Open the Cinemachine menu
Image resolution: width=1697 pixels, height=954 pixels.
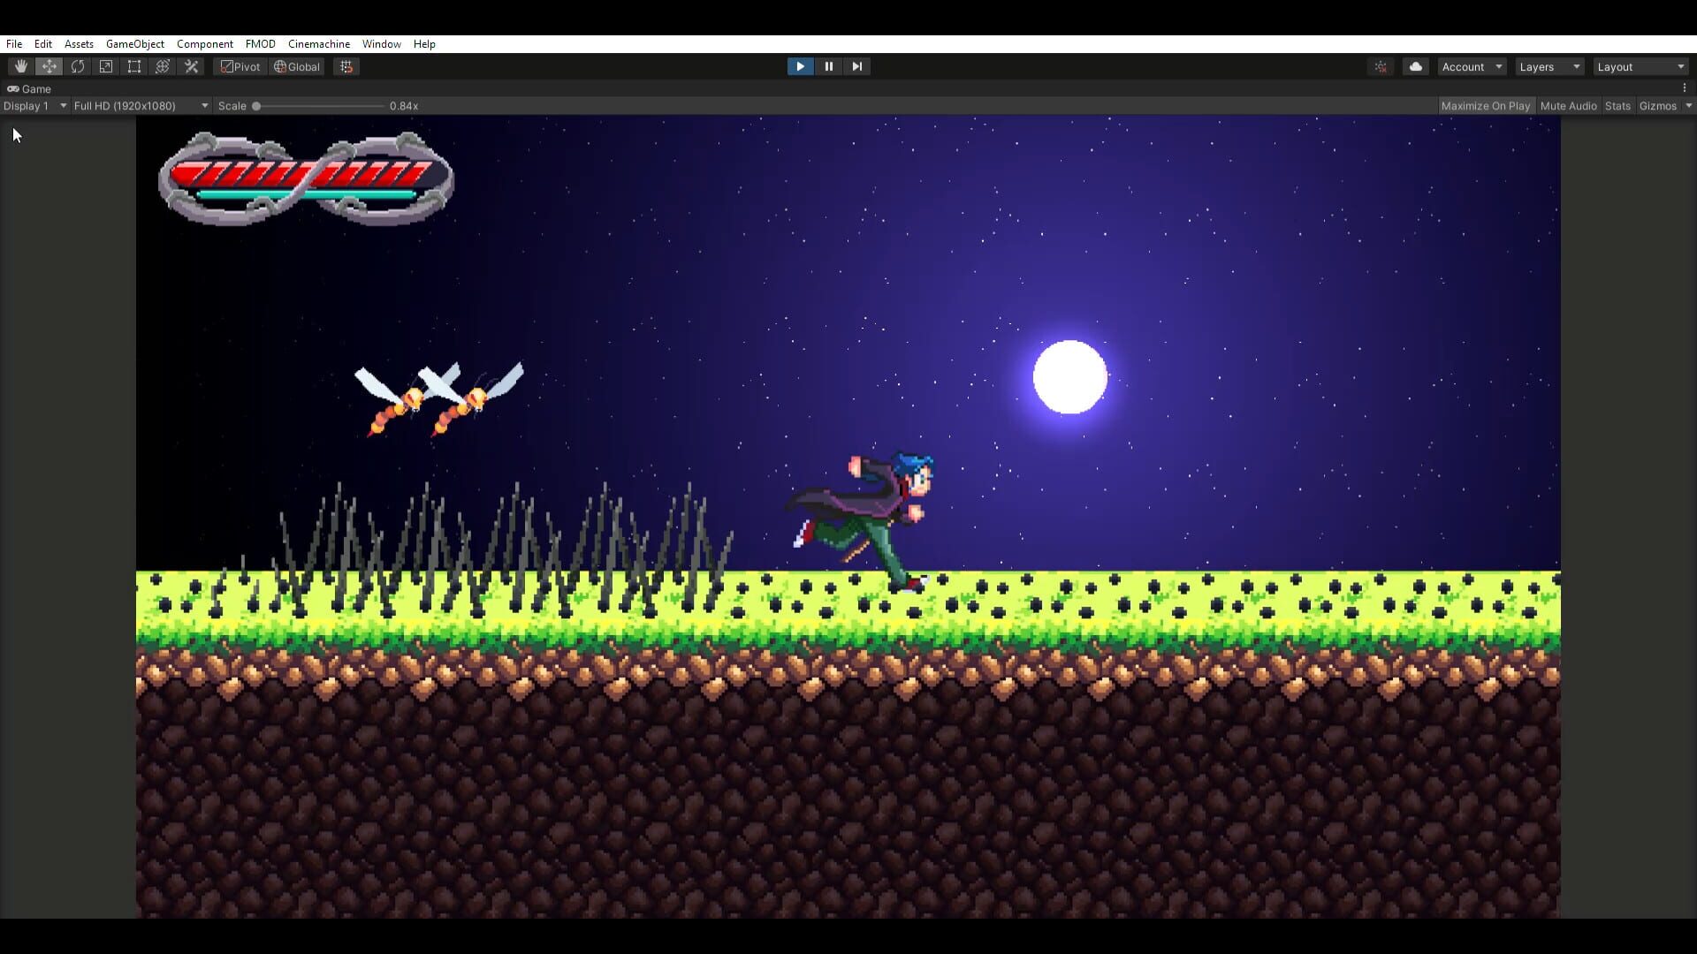pyautogui.click(x=318, y=43)
